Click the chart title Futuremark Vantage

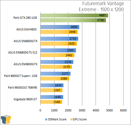103,4
